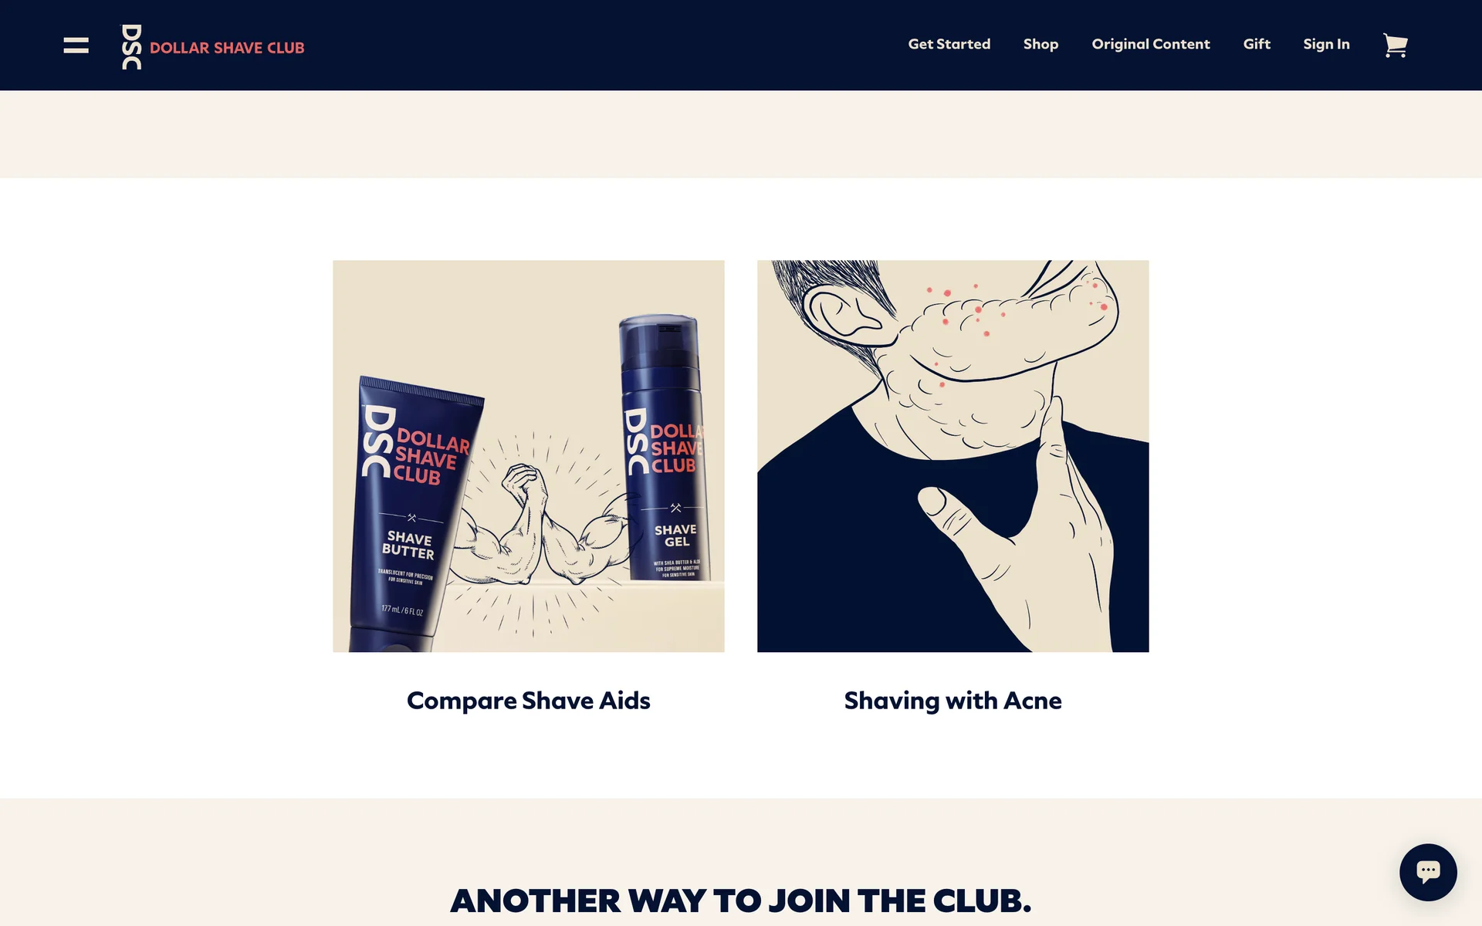The width and height of the screenshot is (1482, 926).
Task: Go to Get Started
Action: 949,44
